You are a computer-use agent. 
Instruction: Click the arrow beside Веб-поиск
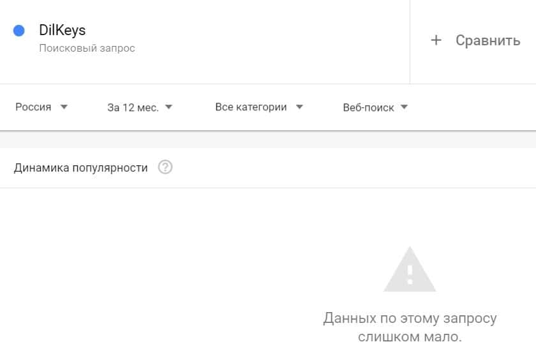pyautogui.click(x=404, y=107)
